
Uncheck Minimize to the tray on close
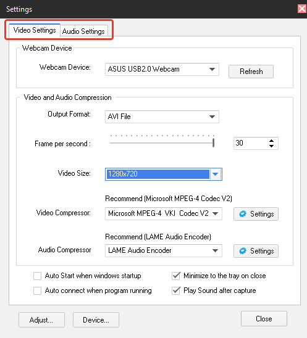coord(176,276)
